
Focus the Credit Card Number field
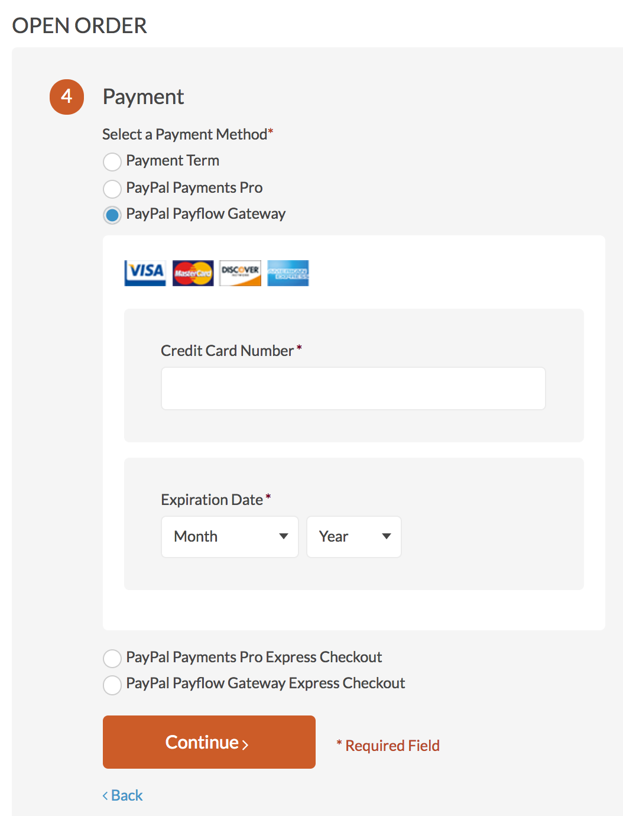pos(353,388)
